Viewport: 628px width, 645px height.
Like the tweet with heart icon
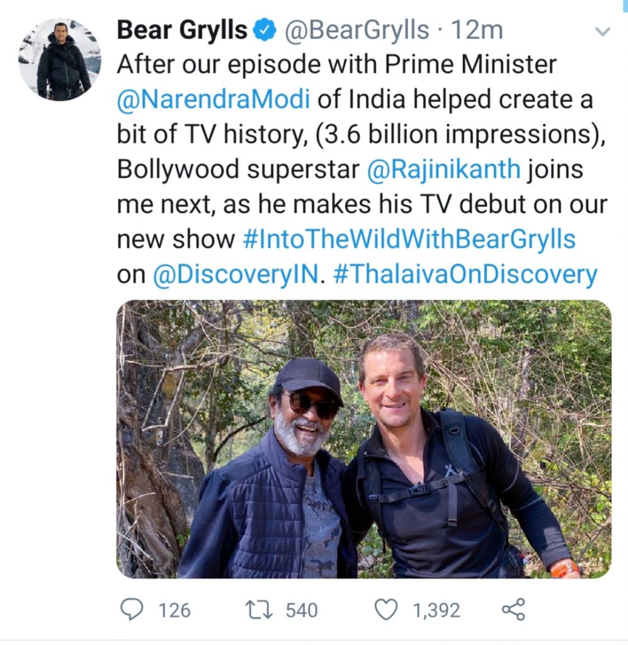pyautogui.click(x=386, y=610)
